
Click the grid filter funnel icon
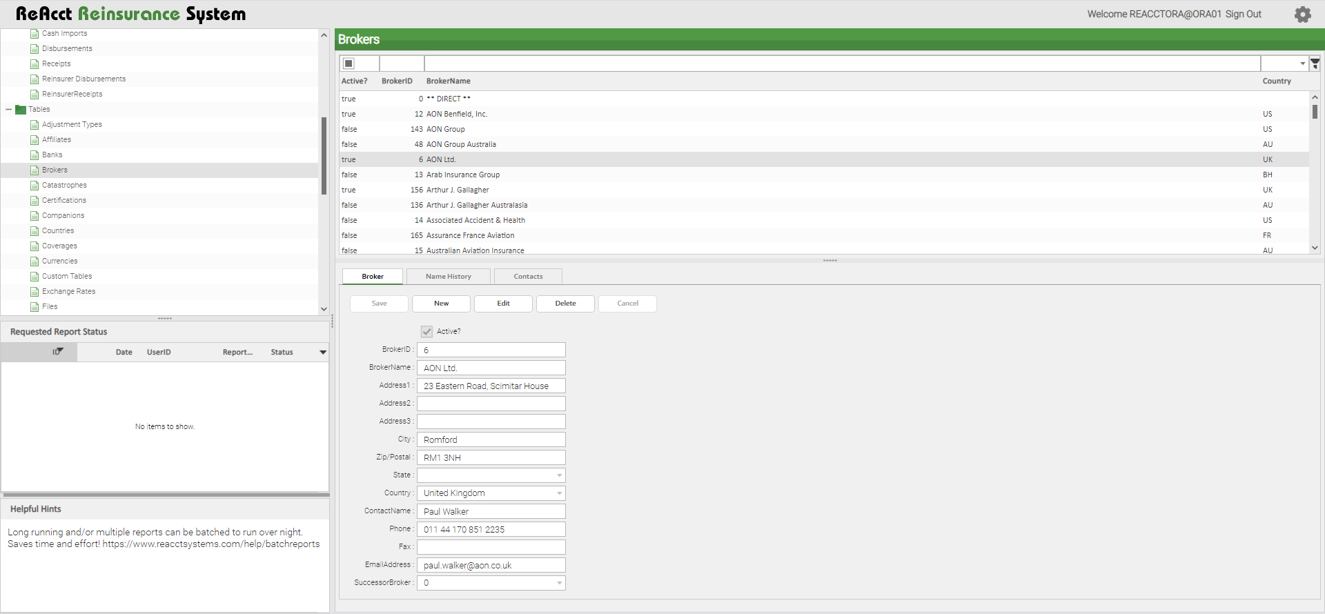tap(1315, 63)
